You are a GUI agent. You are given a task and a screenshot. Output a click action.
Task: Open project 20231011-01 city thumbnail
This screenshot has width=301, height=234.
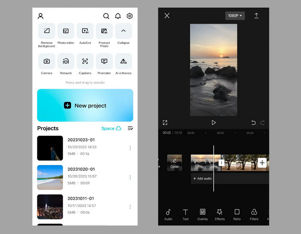click(x=50, y=207)
